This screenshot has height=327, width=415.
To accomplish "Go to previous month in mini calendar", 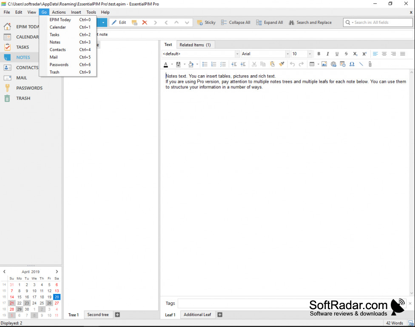I will [x=5, y=272].
